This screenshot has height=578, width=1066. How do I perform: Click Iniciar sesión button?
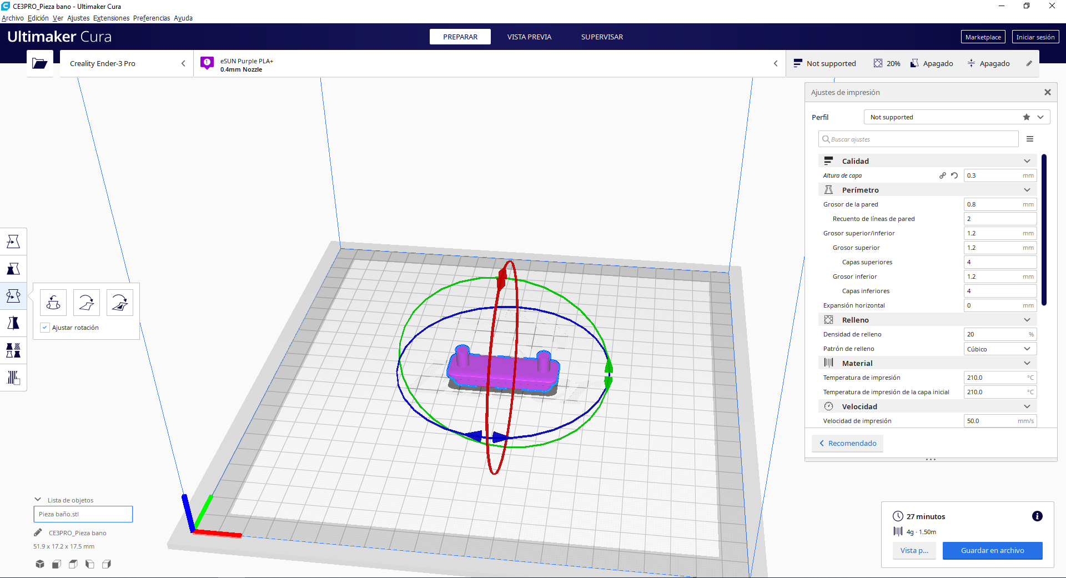(1035, 37)
